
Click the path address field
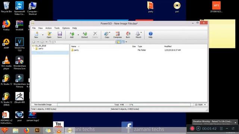[84, 42]
